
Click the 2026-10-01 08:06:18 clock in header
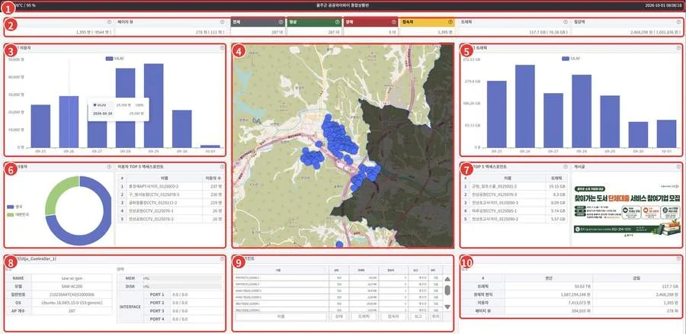pyautogui.click(x=664, y=5)
